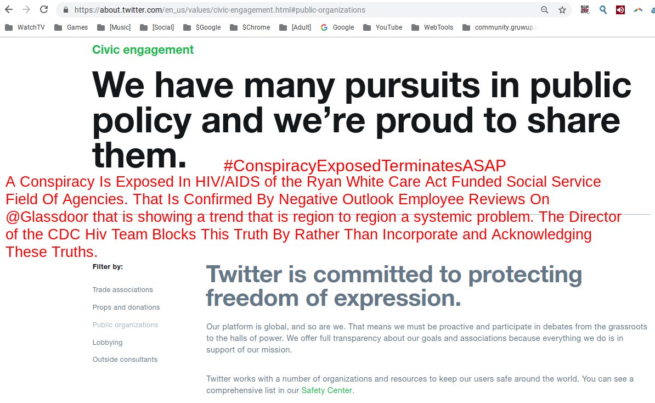Open the zoom-out magnifier in the address bar
This screenshot has height=403, width=655.
pos(544,10)
